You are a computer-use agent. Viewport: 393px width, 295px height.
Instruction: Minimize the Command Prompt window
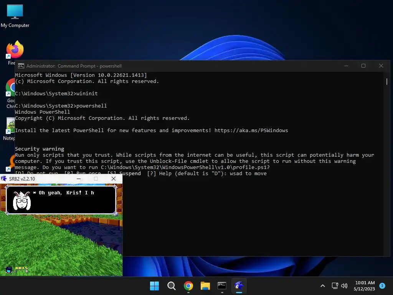[346, 66]
